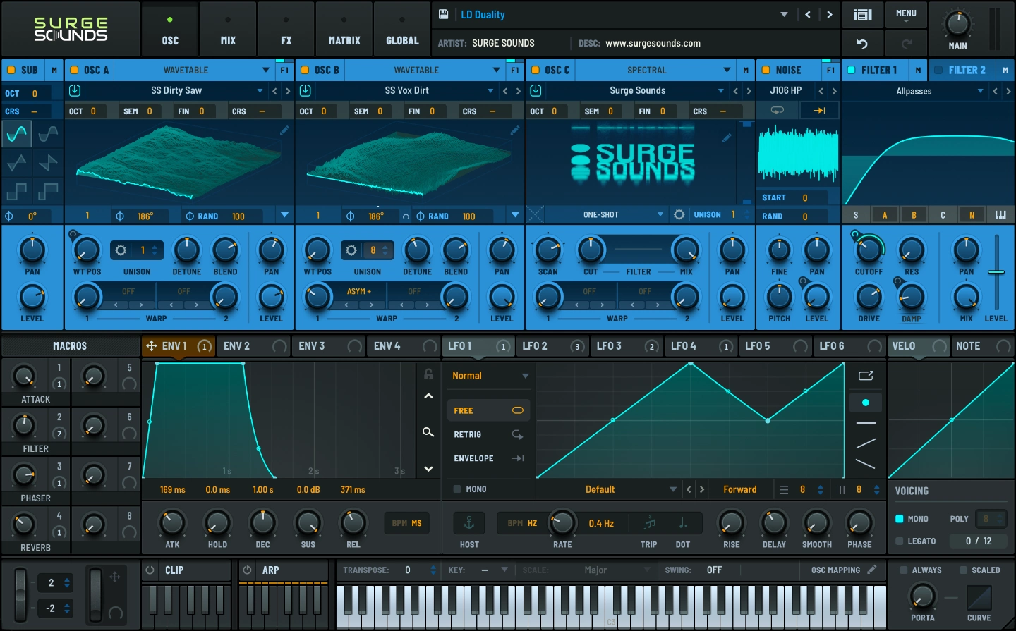The width and height of the screenshot is (1016, 631).
Task: Click the FILTER 1 CUTOFF knob
Action: click(869, 249)
